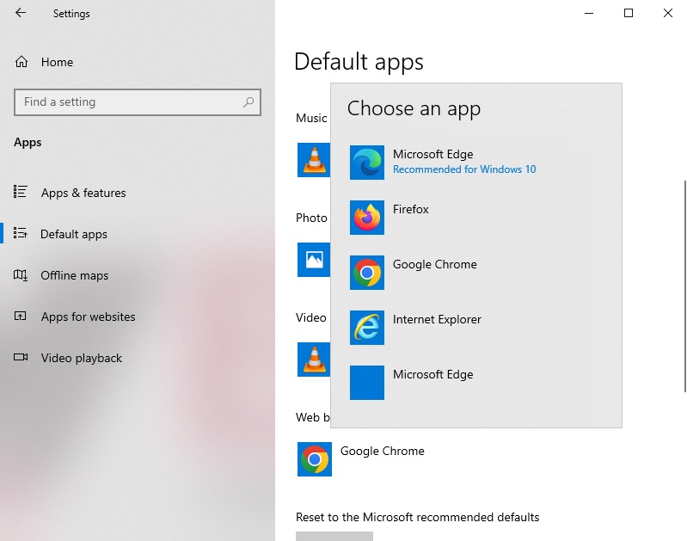Minimize the Settings window
The image size is (687, 541).
coord(589,13)
